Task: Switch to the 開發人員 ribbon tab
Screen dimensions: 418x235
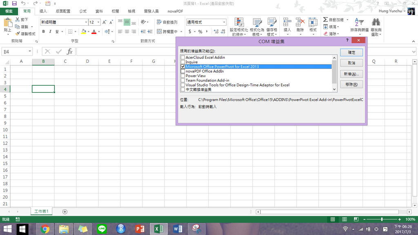Action: 151,11
